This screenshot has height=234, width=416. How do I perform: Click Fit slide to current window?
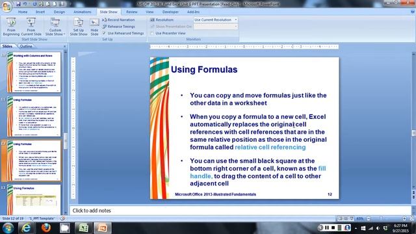(x=411, y=218)
